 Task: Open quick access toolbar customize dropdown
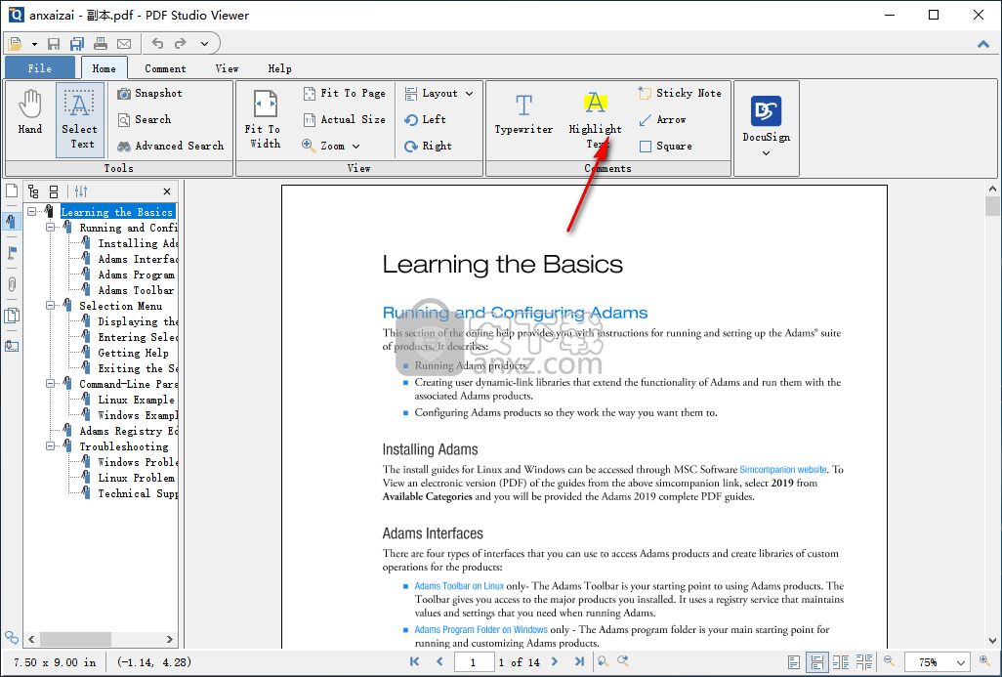(204, 44)
